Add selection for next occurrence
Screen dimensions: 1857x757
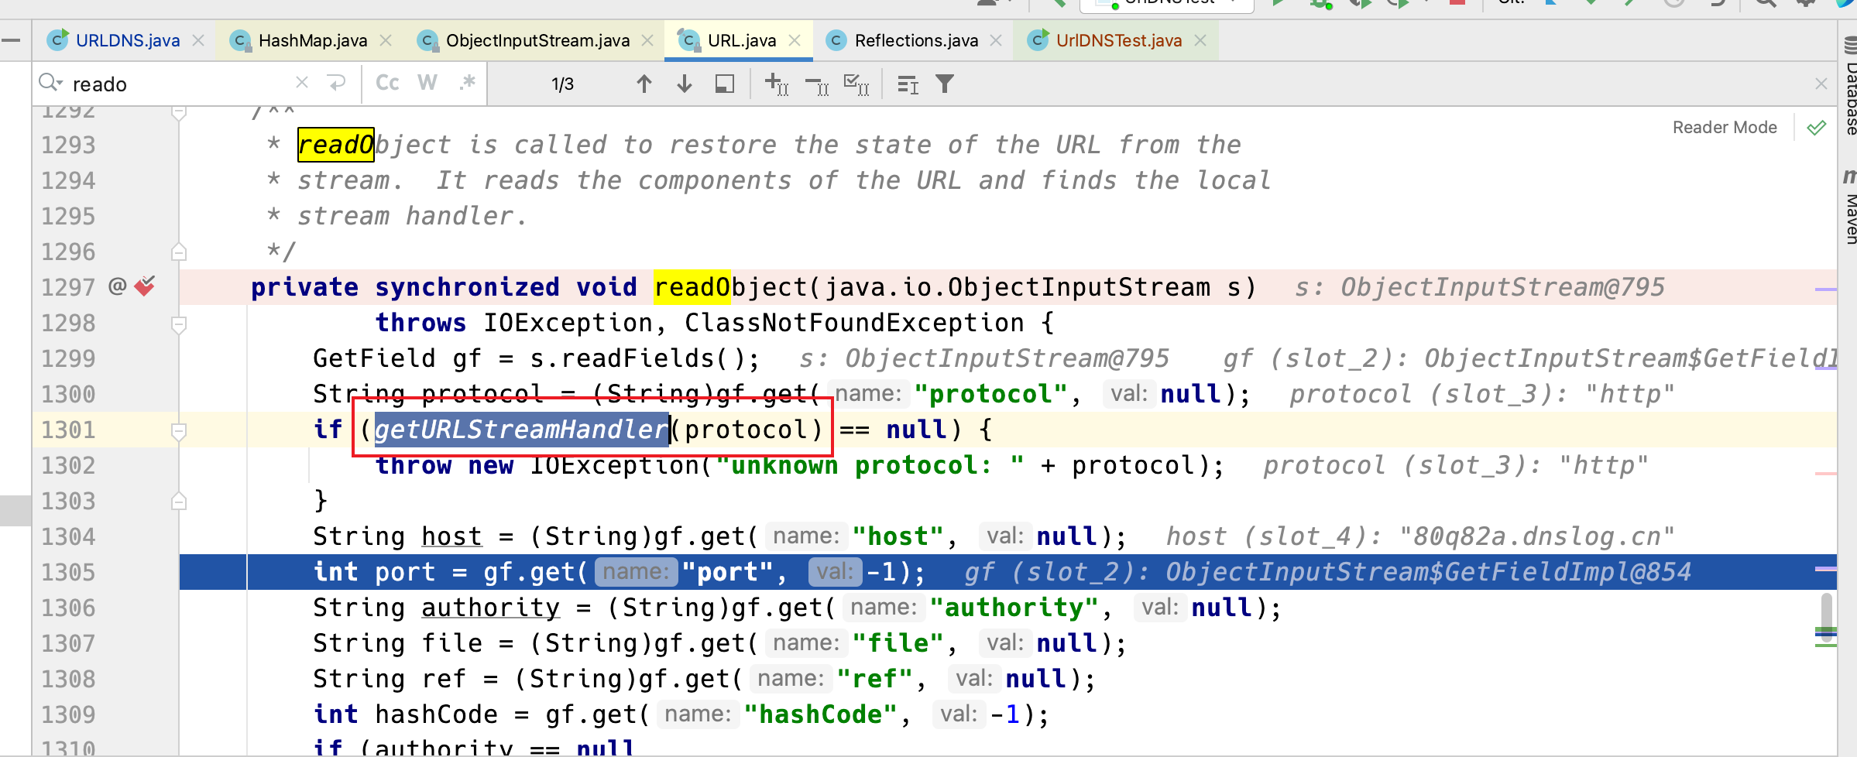click(x=776, y=84)
